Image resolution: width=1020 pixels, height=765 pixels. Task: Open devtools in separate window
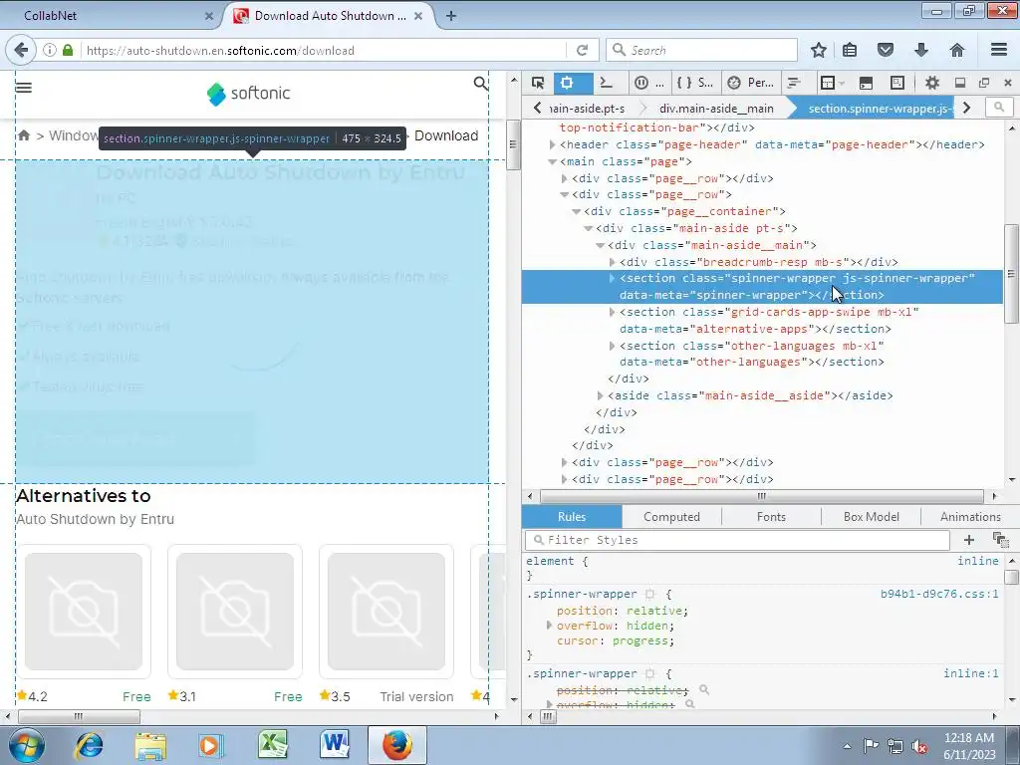(x=983, y=83)
